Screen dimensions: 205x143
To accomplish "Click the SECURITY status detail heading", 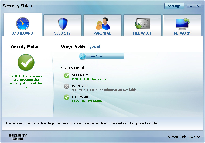I will point(80,75).
